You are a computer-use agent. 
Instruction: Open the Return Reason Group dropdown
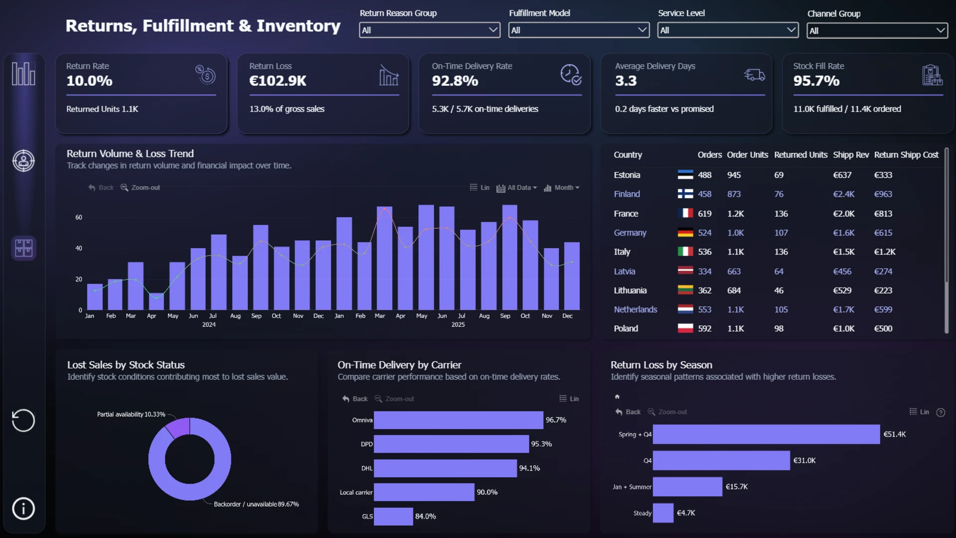(429, 30)
